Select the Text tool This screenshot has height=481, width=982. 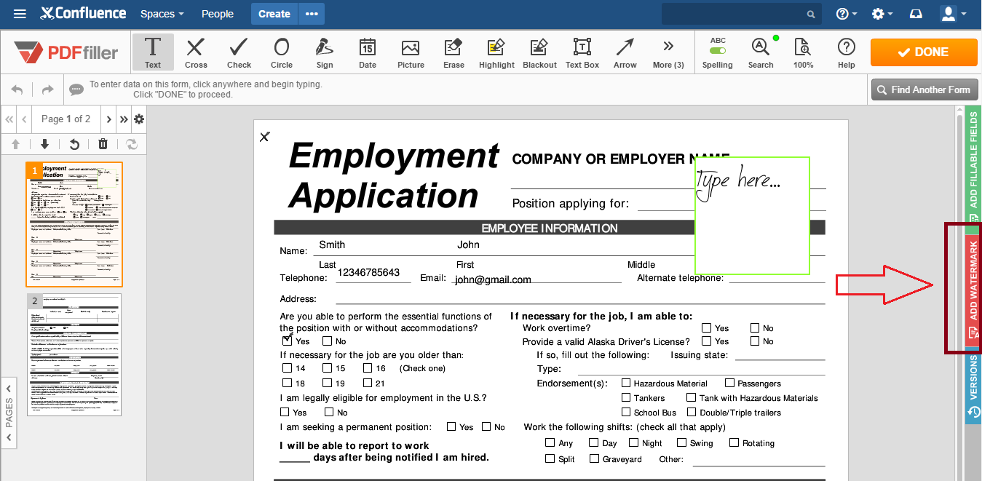153,52
